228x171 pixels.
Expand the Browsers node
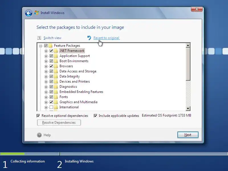[x=46, y=66]
